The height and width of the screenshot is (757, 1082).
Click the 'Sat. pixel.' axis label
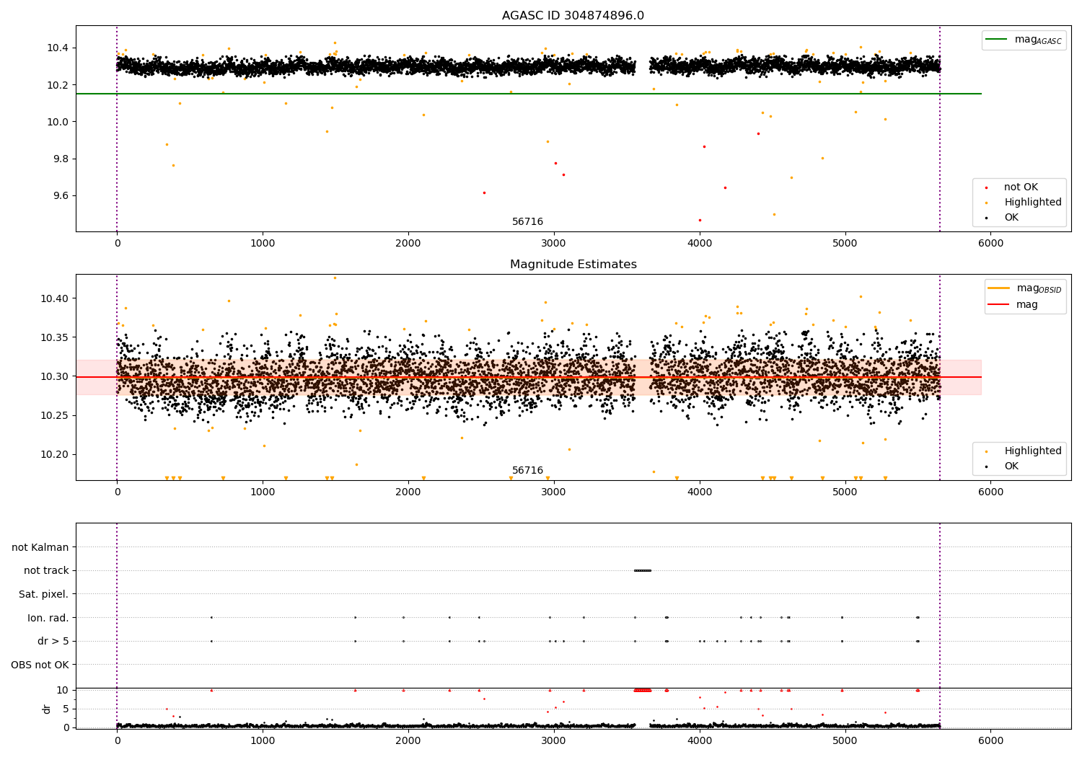44,594
